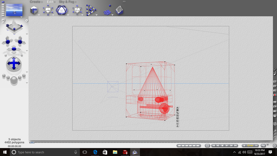Open the Edit Object terrain cube icon
The width and height of the screenshot is (277, 156).
(119, 10)
